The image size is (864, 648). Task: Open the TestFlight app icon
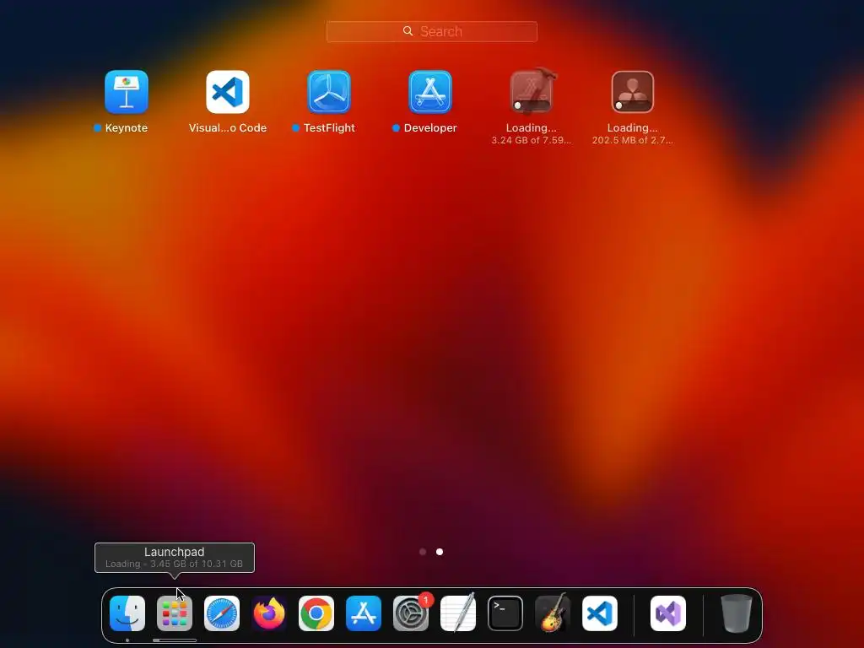[329, 91]
